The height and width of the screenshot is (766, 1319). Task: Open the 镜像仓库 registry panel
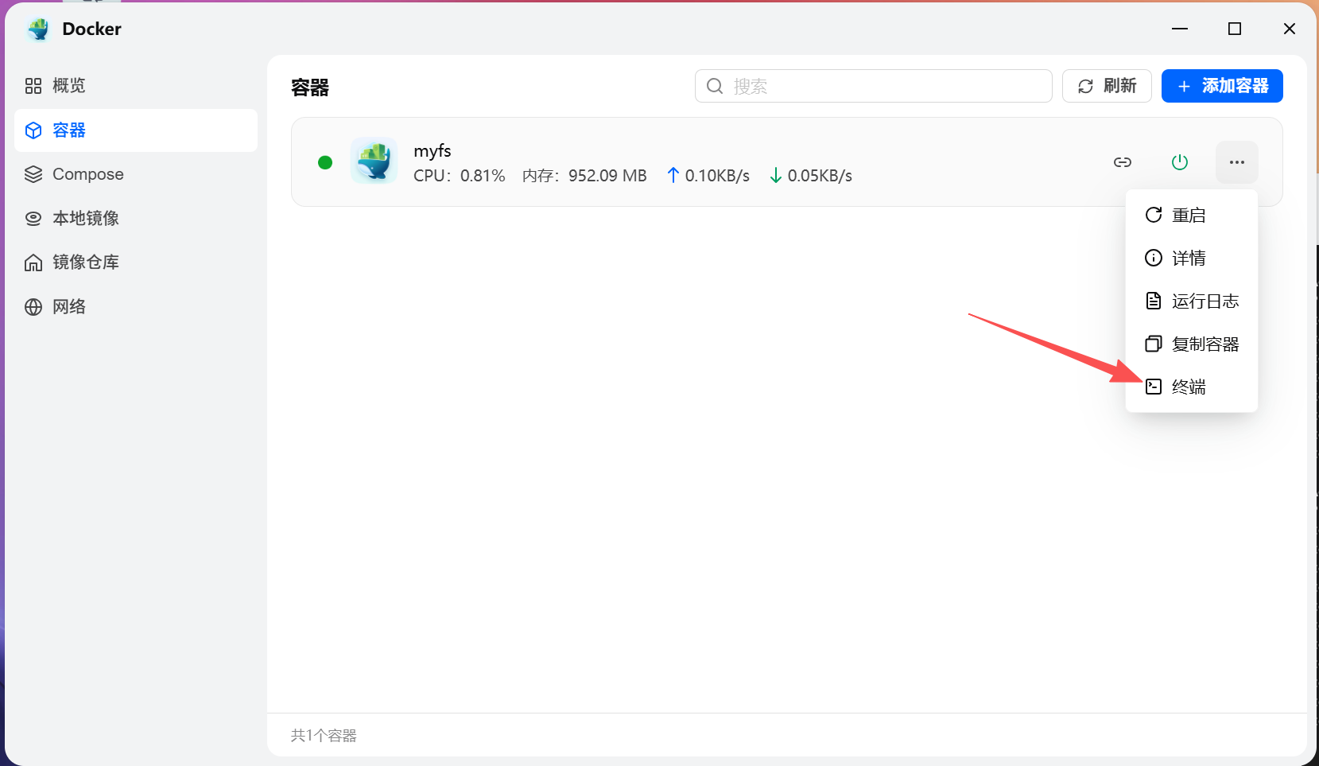click(84, 262)
